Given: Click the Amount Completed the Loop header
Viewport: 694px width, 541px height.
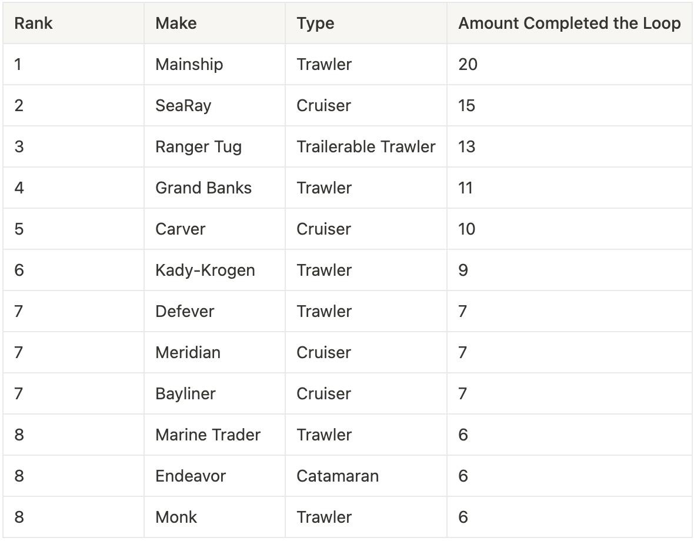Looking at the screenshot, I should (x=569, y=24).
